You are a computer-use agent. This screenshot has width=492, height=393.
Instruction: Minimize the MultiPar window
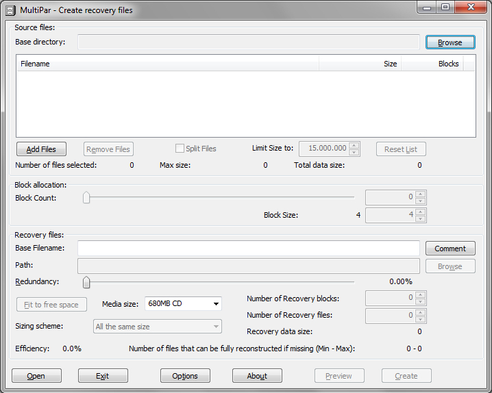pyautogui.click(x=427, y=8)
